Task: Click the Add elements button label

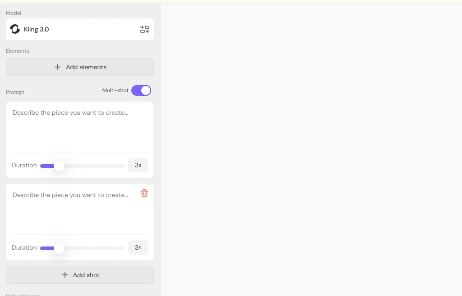Action: [x=86, y=67]
